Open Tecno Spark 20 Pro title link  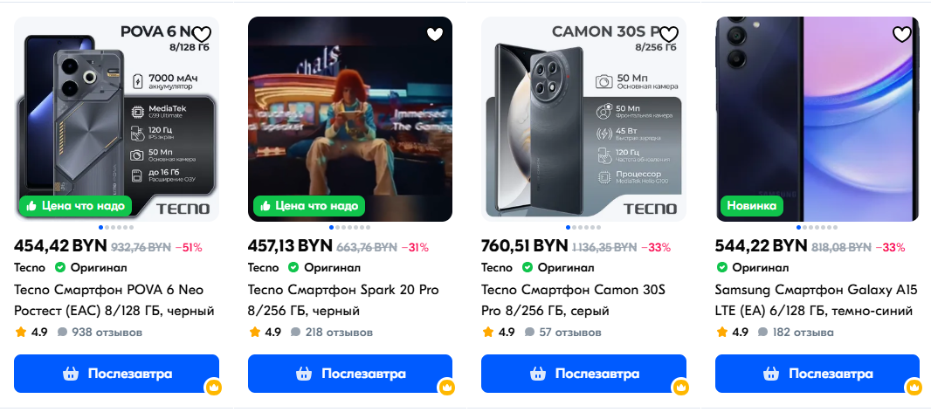(x=343, y=300)
